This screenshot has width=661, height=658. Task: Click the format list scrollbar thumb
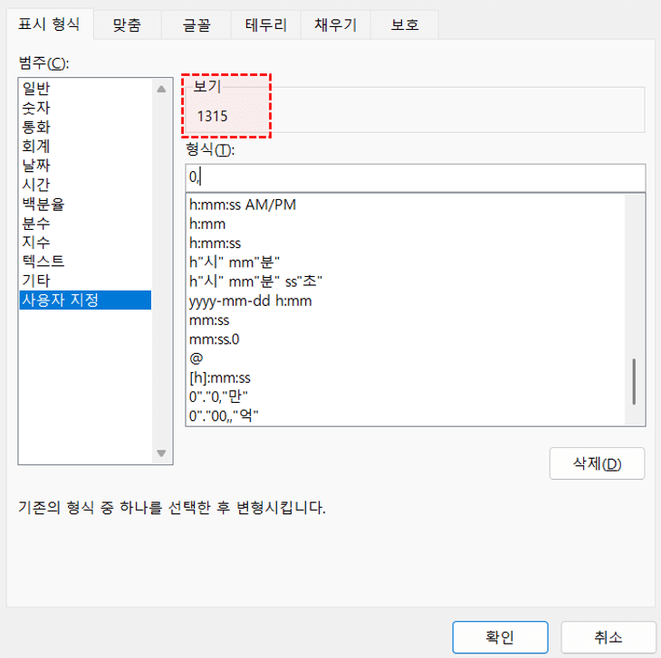pyautogui.click(x=634, y=382)
